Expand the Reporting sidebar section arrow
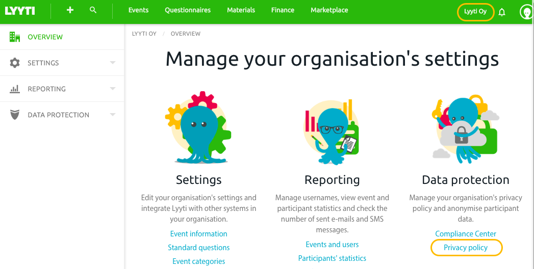The image size is (534, 269). [x=113, y=89]
